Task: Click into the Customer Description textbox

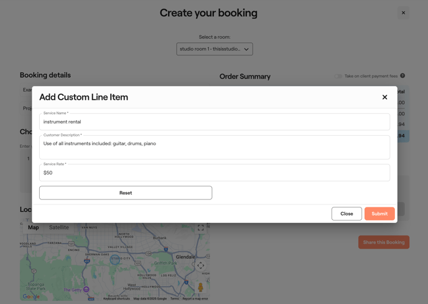Action: click(214, 148)
